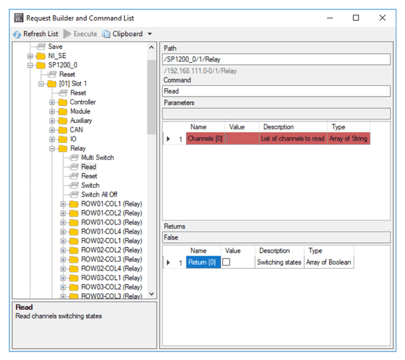Expand the Controller node
The image size is (405, 360).
52,103
